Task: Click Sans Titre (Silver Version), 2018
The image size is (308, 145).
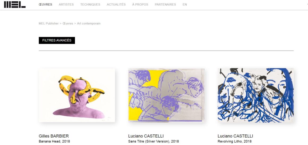Action: (153, 141)
